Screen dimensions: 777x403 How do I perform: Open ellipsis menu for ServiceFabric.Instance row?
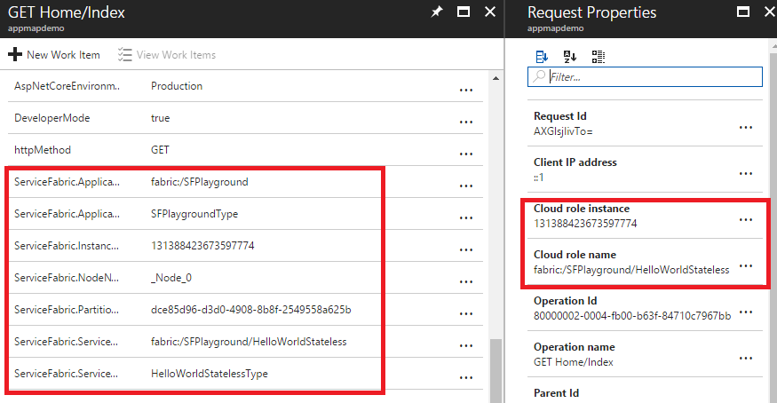(x=466, y=250)
